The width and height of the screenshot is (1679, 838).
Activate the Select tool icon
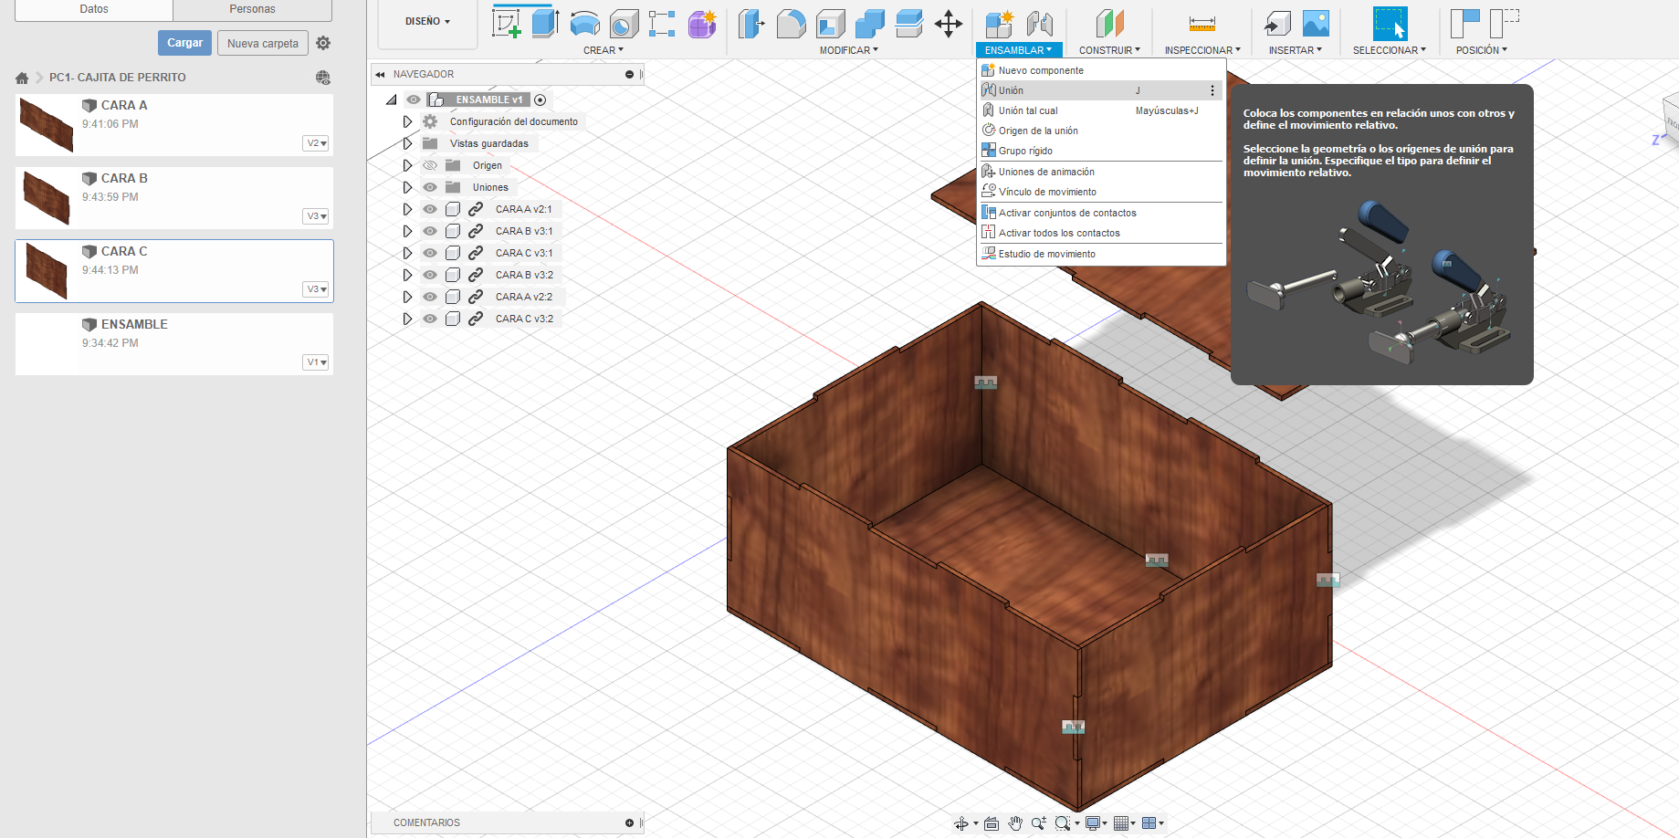(x=1390, y=24)
